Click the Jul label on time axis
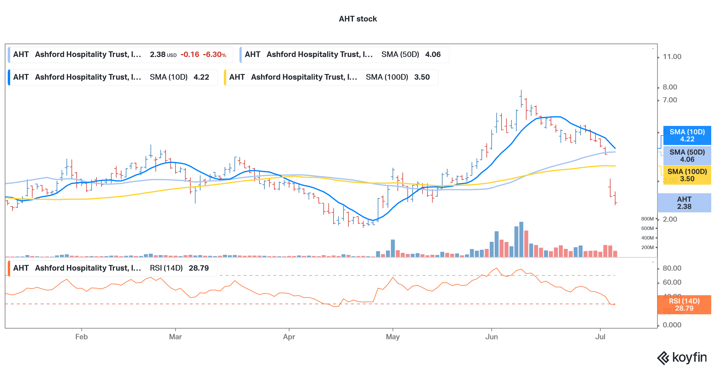716x370 pixels. [x=600, y=337]
